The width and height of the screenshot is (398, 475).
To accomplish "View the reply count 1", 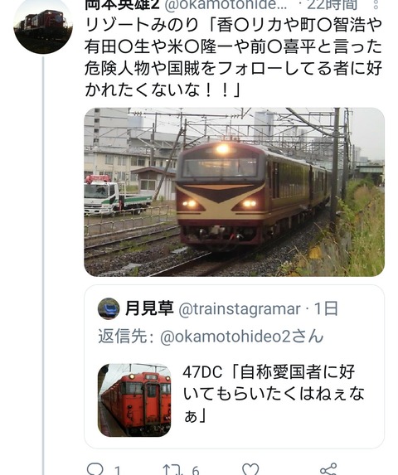I will click(x=118, y=470).
